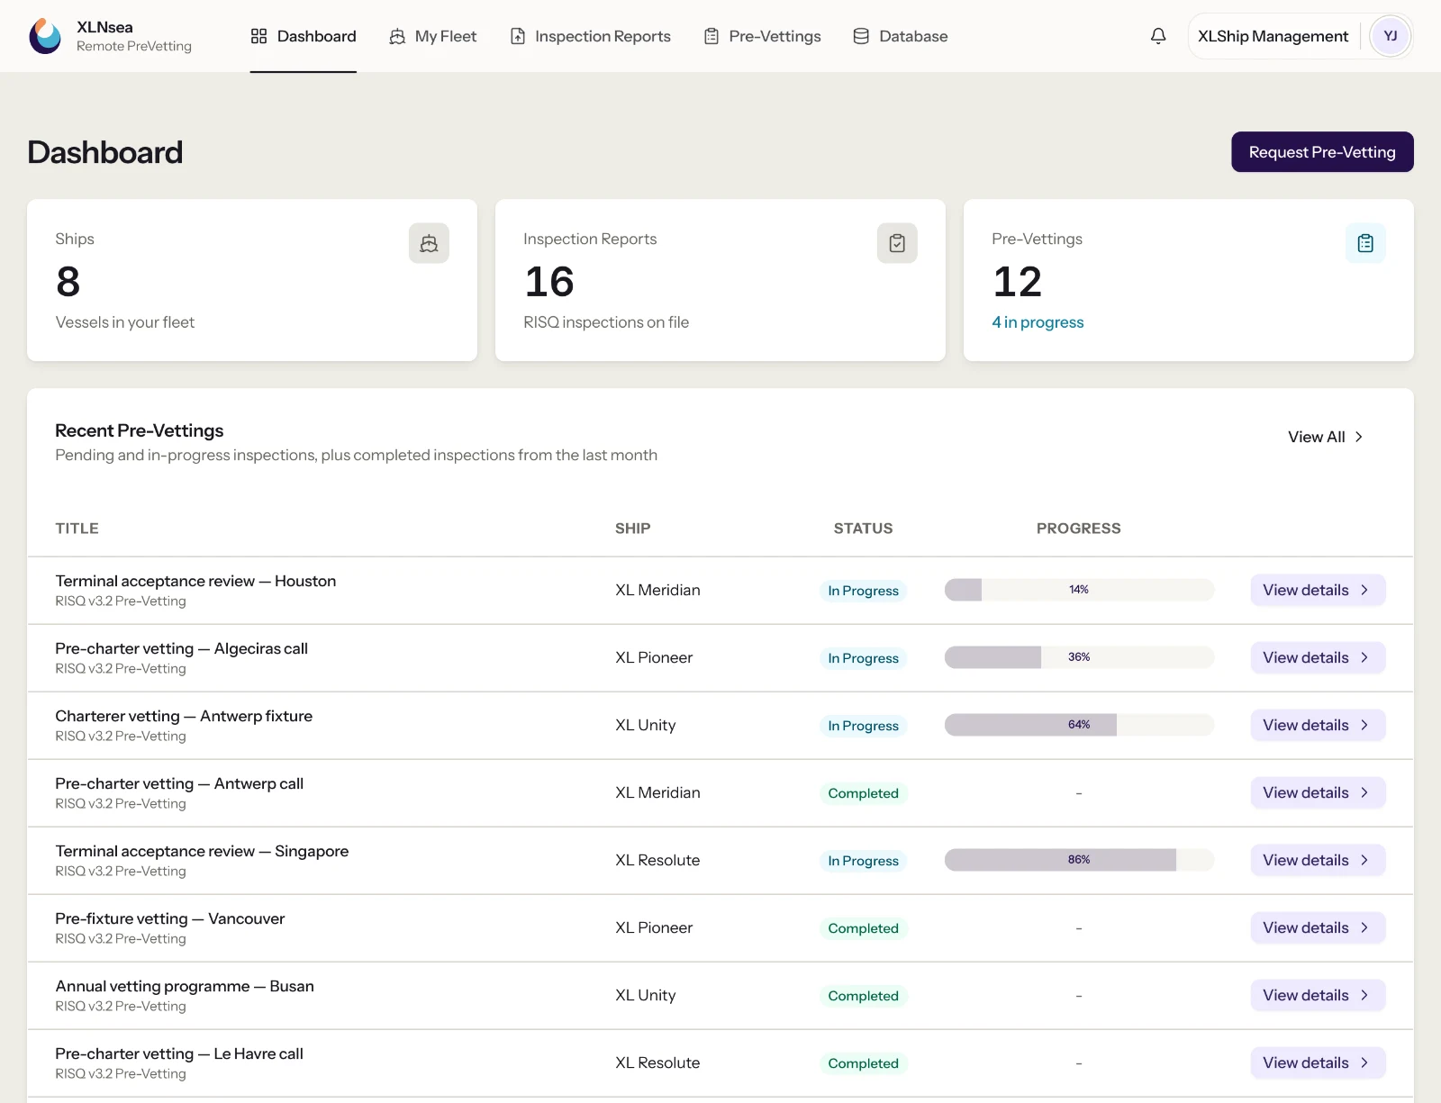Open the Pre-Vettings navigation tab
This screenshot has height=1103, width=1441.
pyautogui.click(x=763, y=36)
